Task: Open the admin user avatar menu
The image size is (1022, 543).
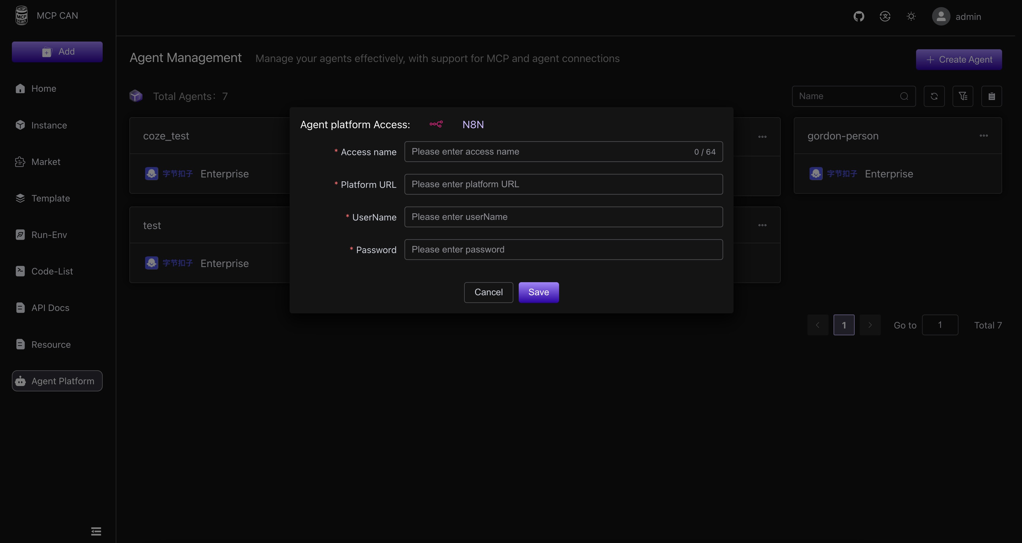Action: pos(941,17)
